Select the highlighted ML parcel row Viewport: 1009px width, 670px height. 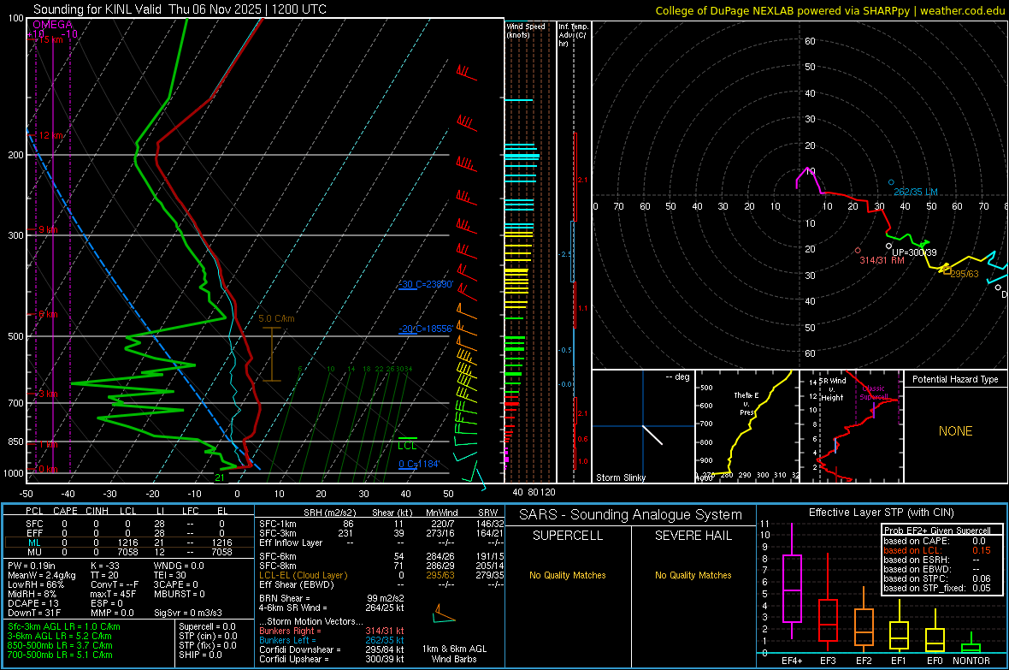128,543
